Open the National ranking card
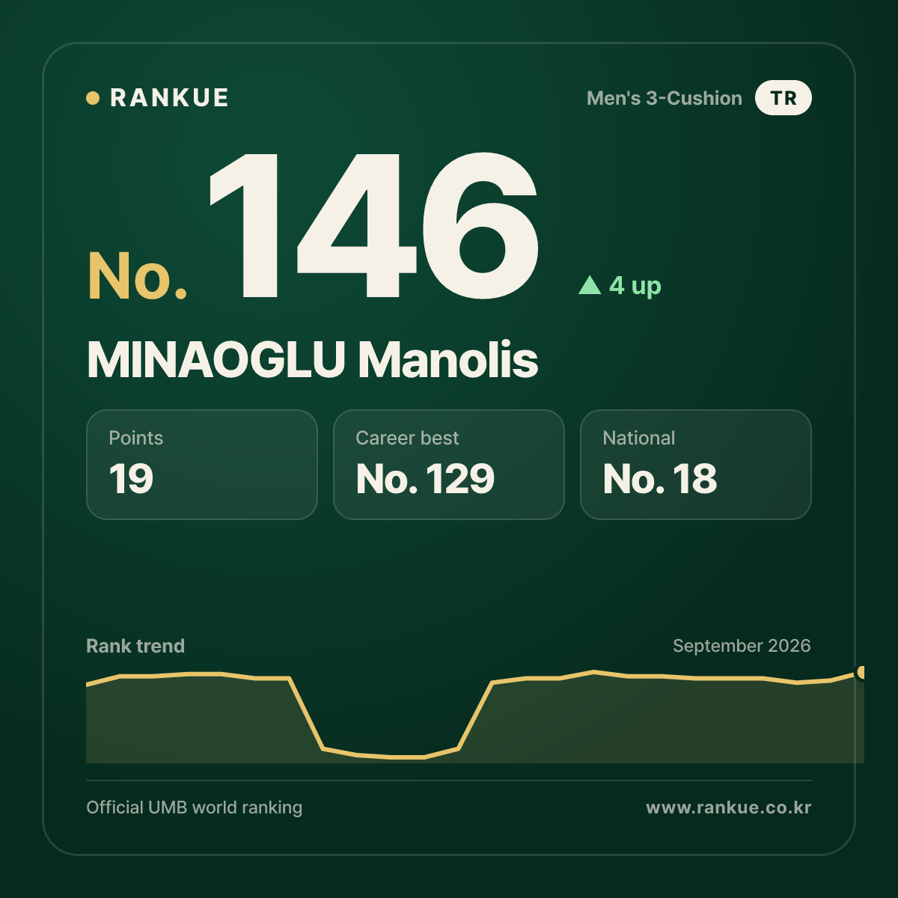 click(x=696, y=465)
